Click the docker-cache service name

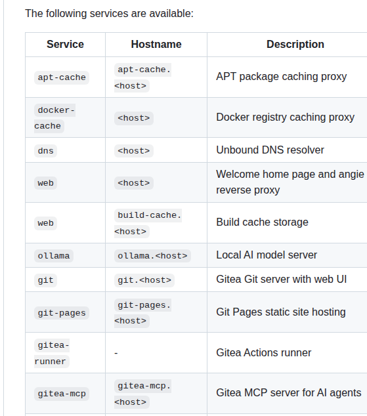pyautogui.click(x=54, y=118)
